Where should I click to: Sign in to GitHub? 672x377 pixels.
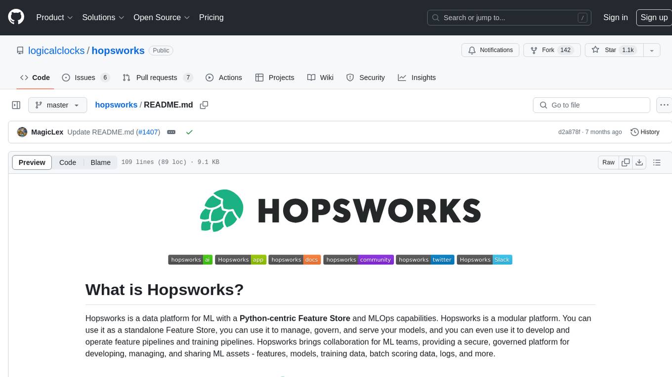pos(615,17)
